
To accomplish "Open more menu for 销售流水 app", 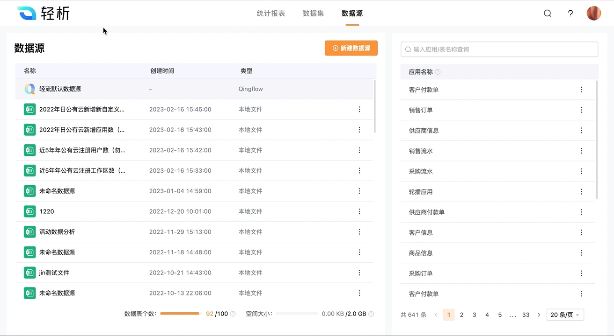I will [582, 151].
